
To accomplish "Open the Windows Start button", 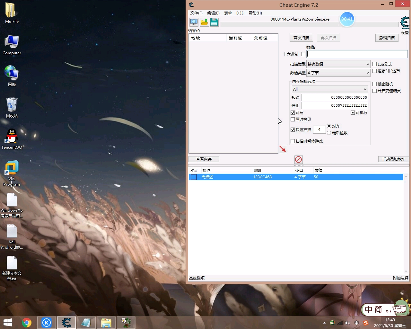I will 7,323.
